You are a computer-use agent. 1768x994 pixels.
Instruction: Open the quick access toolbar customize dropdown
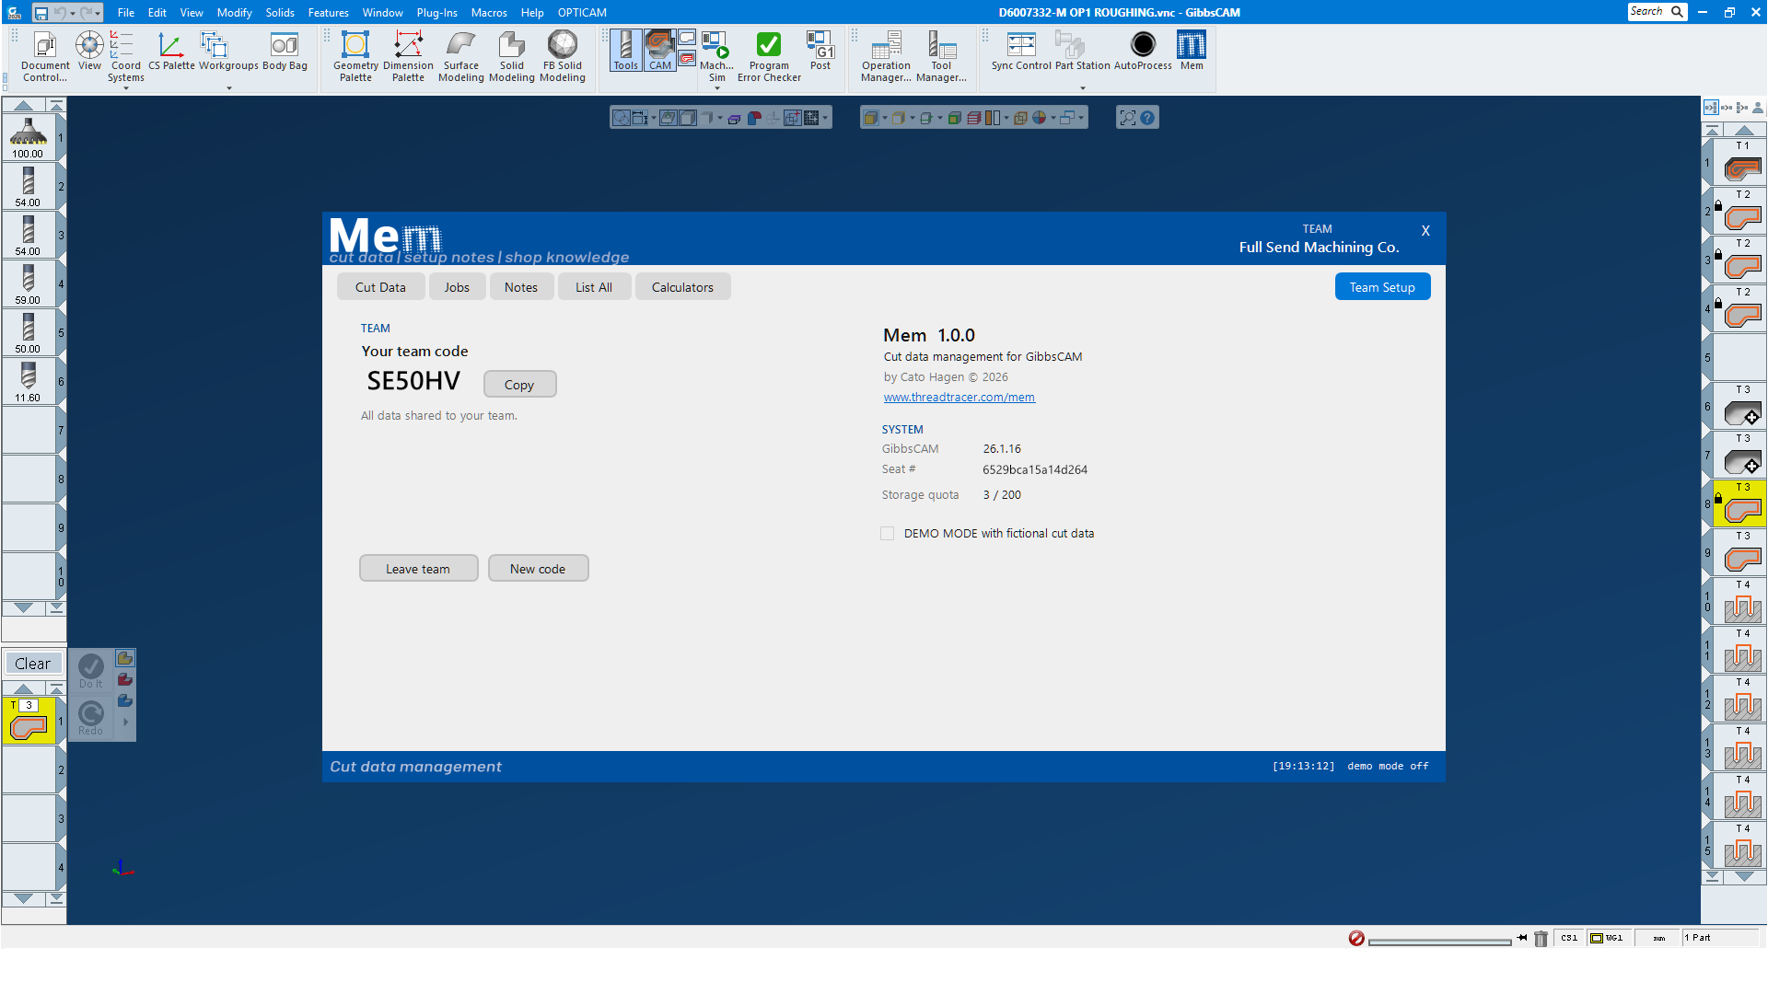[x=98, y=13]
